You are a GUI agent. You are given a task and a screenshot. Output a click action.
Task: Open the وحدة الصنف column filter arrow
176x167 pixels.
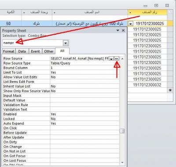[24, 13]
